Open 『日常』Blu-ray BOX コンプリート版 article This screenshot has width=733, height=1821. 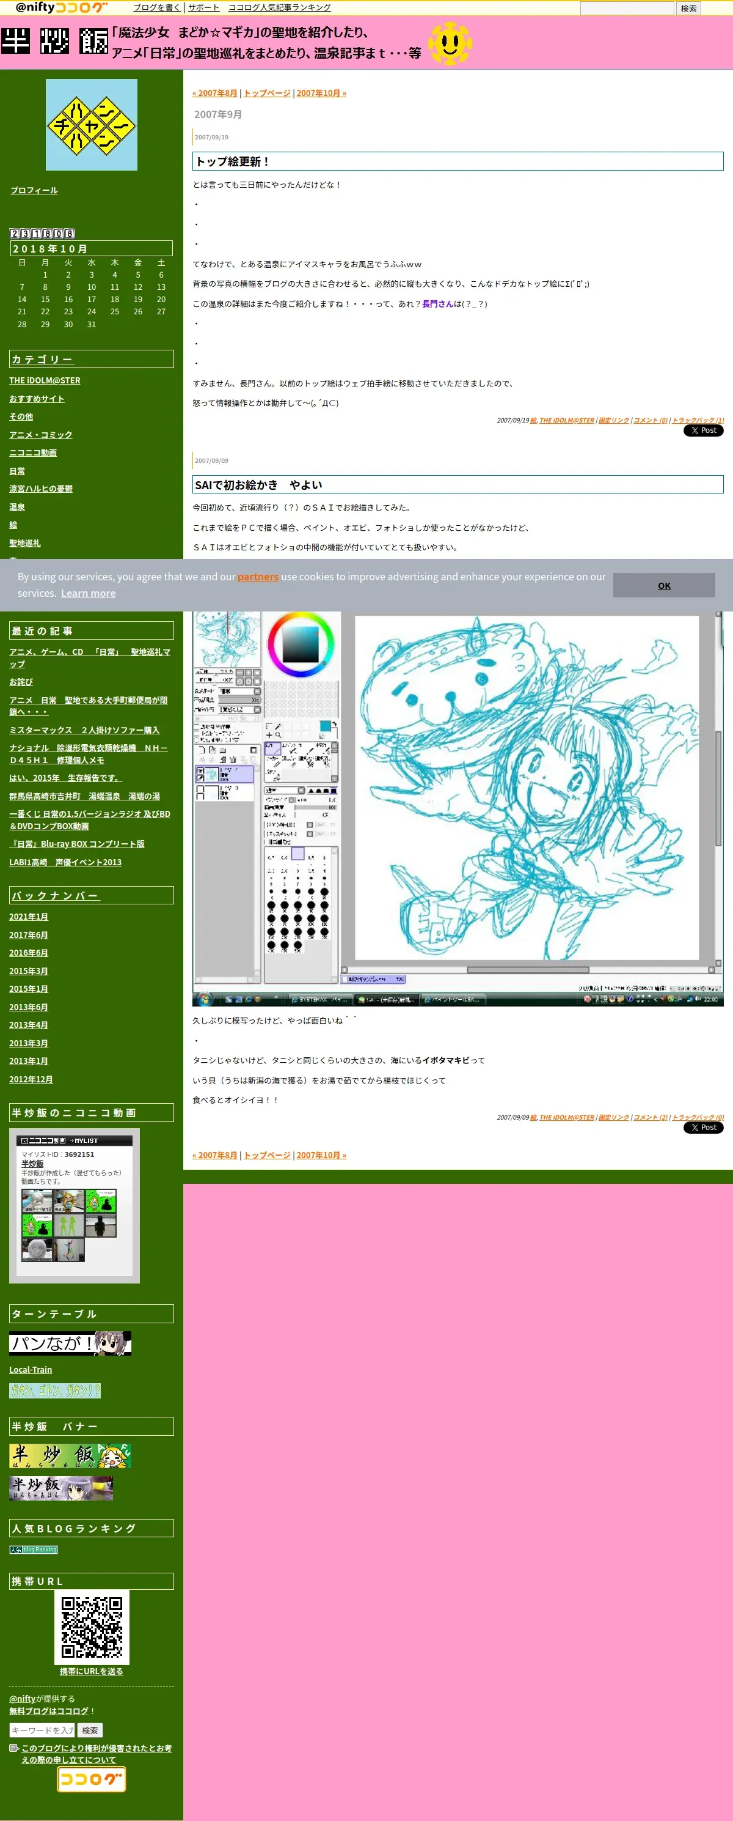77,844
